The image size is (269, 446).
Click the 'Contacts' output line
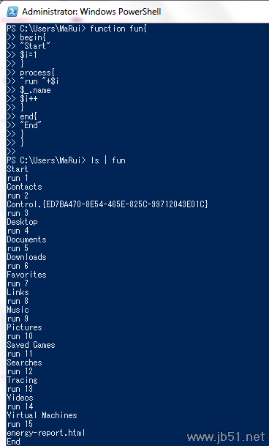coord(24,187)
